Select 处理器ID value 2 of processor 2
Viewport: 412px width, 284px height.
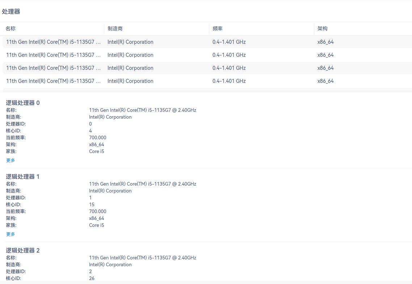tap(91, 271)
